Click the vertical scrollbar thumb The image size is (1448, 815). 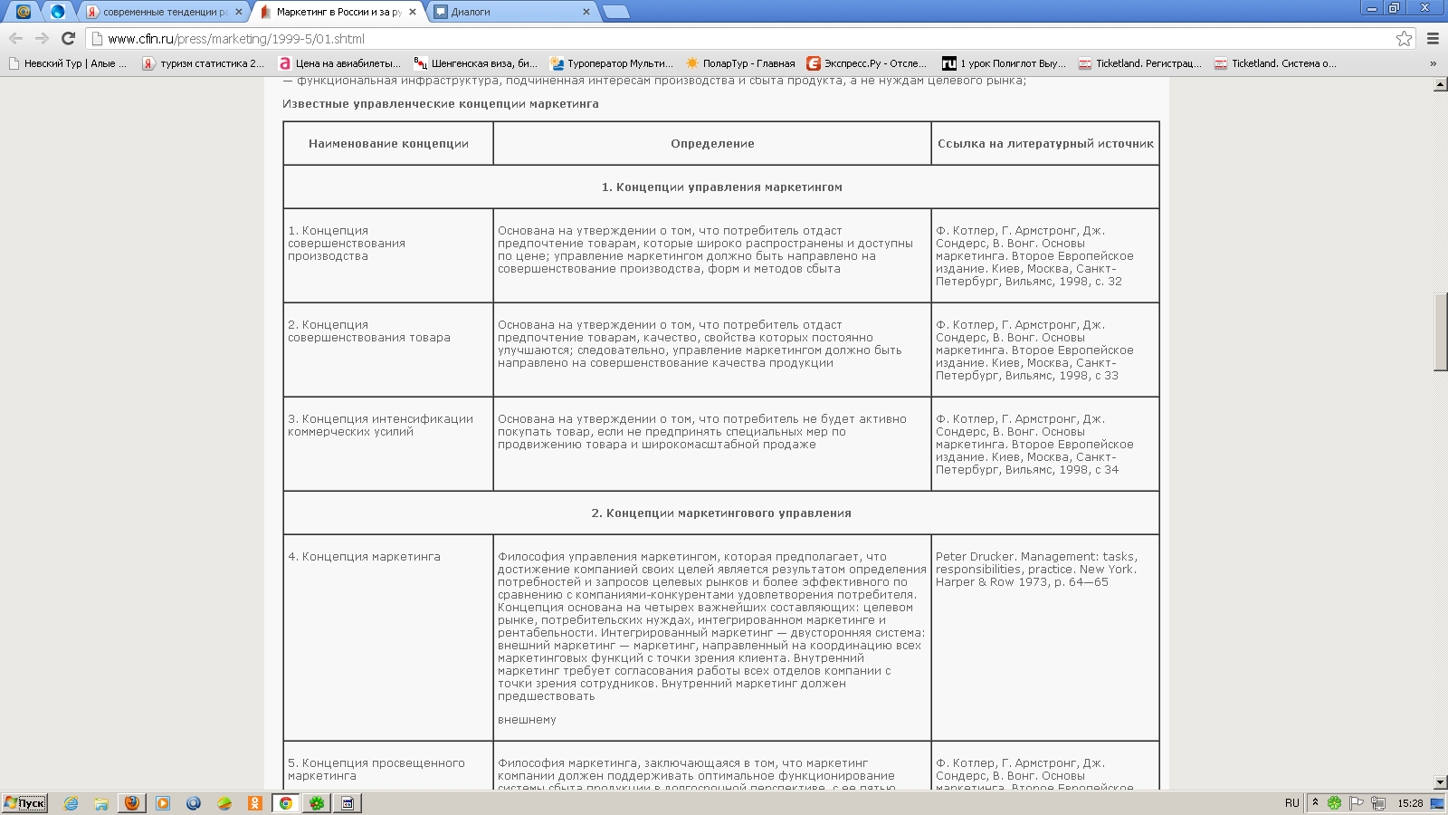pyautogui.click(x=1440, y=332)
